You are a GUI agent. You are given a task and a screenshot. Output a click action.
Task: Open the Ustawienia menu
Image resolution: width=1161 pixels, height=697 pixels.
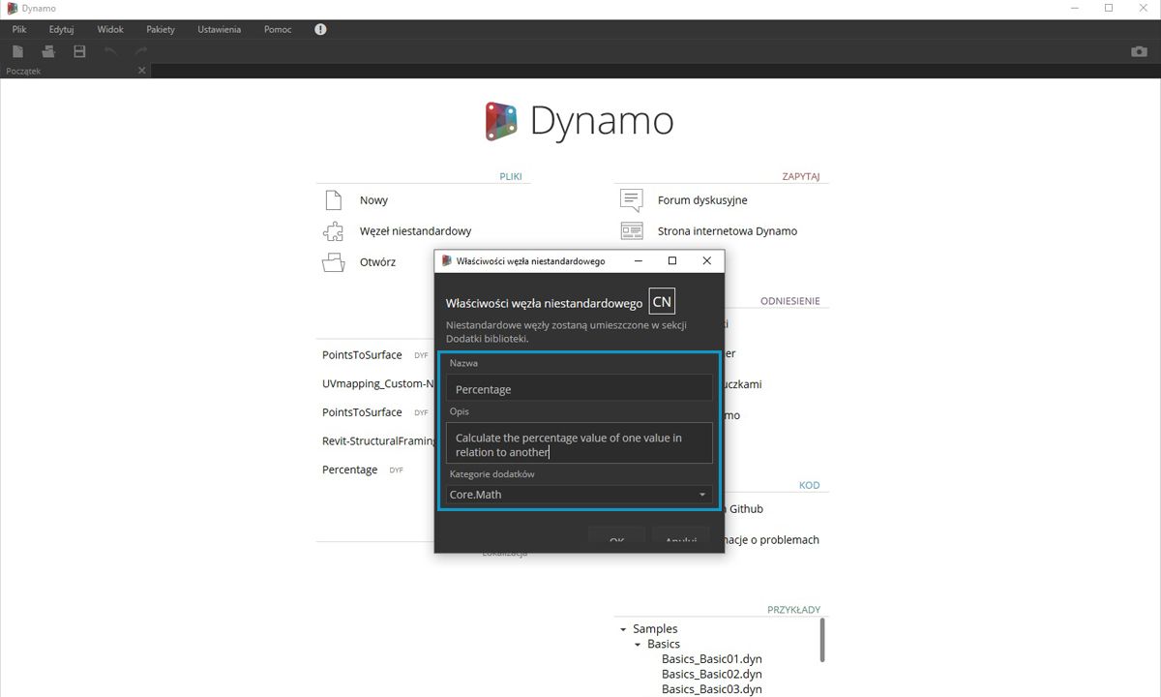pyautogui.click(x=220, y=29)
